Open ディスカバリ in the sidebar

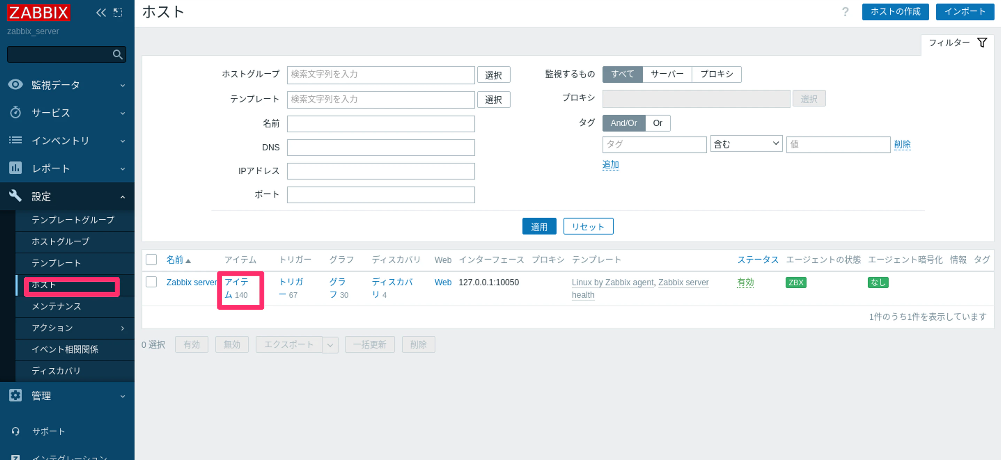pyautogui.click(x=56, y=371)
